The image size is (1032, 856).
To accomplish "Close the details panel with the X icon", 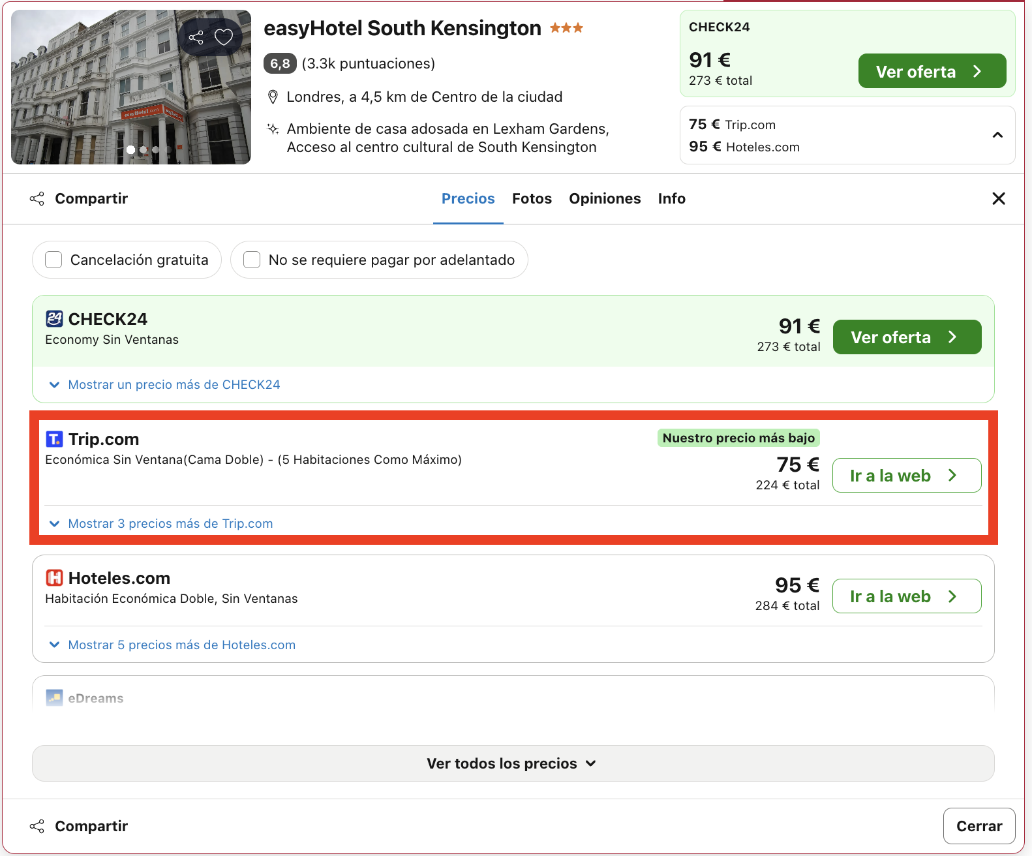I will (x=998, y=198).
